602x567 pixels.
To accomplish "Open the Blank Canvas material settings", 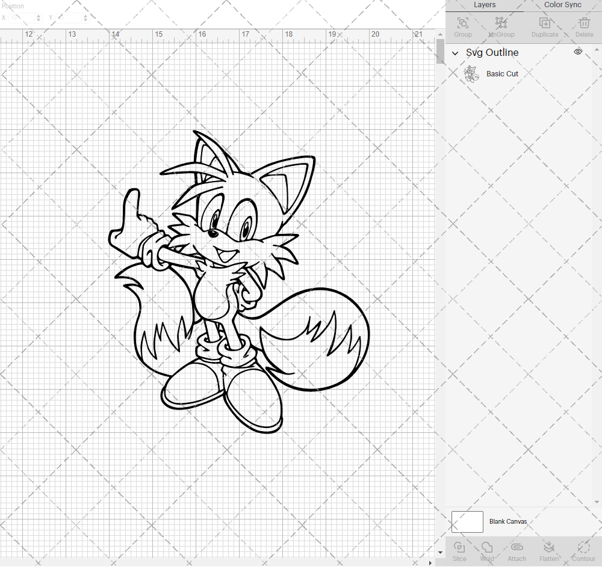I will coord(509,521).
